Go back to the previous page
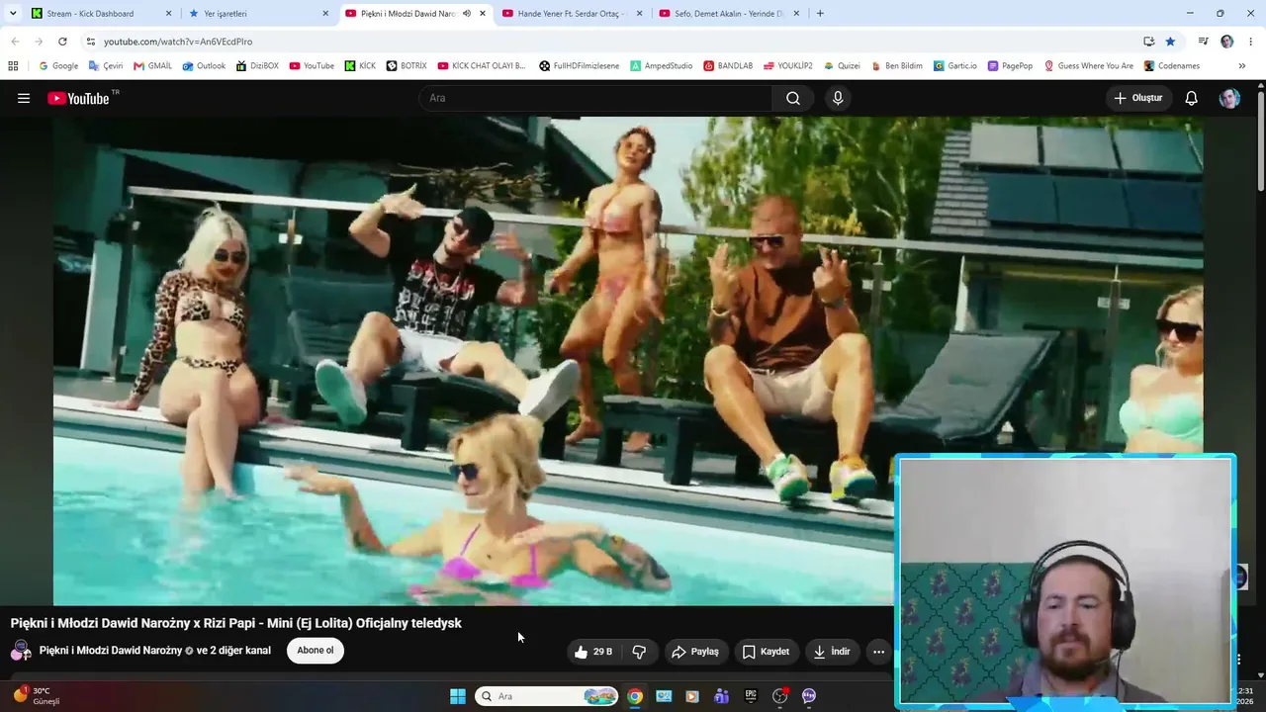The width and height of the screenshot is (1266, 712). point(15,42)
